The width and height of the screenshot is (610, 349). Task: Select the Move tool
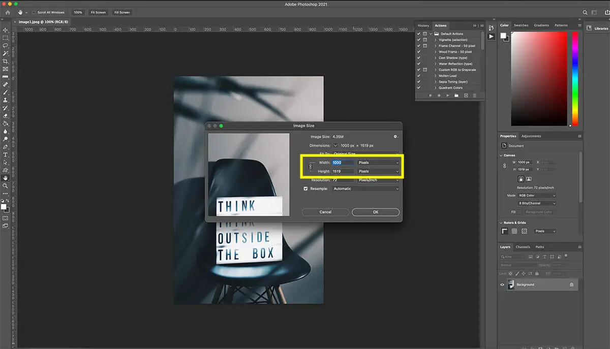pos(6,30)
